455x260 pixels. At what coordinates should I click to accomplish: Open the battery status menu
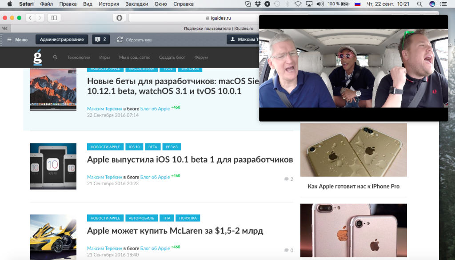point(339,4)
